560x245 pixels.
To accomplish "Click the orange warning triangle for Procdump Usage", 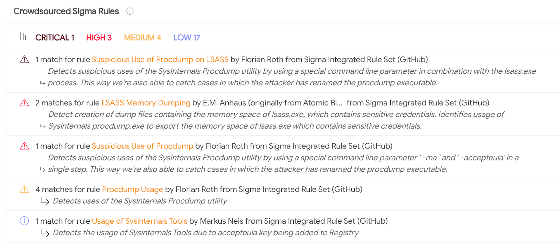I will click(24, 189).
